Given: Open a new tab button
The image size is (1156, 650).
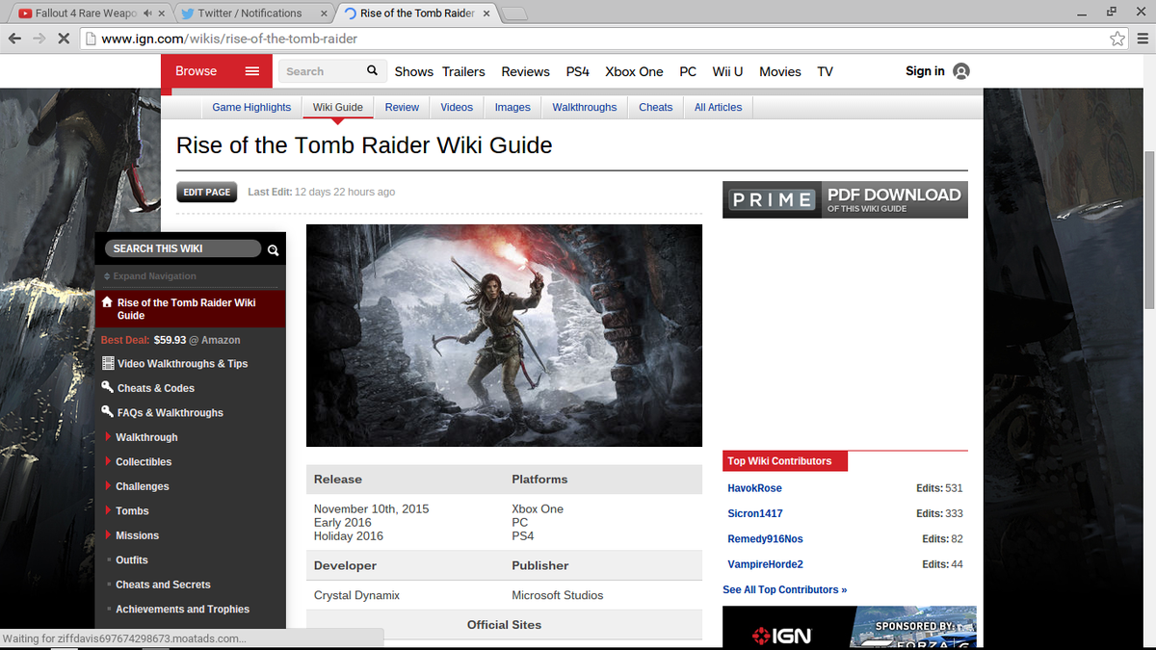Looking at the screenshot, I should pyautogui.click(x=515, y=13).
